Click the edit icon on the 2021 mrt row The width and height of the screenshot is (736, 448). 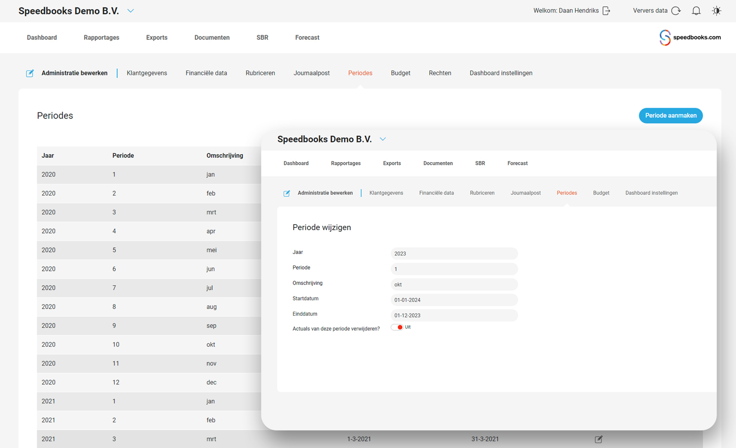tap(599, 439)
